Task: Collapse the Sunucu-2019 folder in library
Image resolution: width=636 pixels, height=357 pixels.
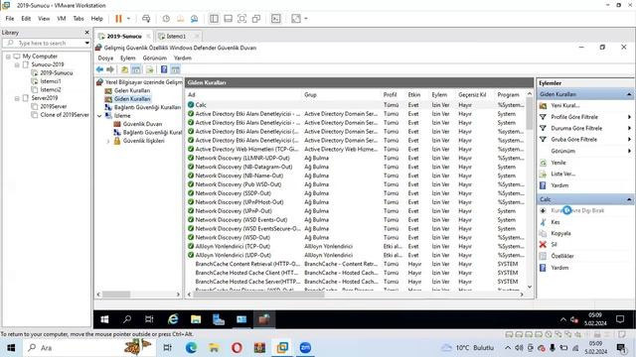Action: pyautogui.click(x=17, y=64)
